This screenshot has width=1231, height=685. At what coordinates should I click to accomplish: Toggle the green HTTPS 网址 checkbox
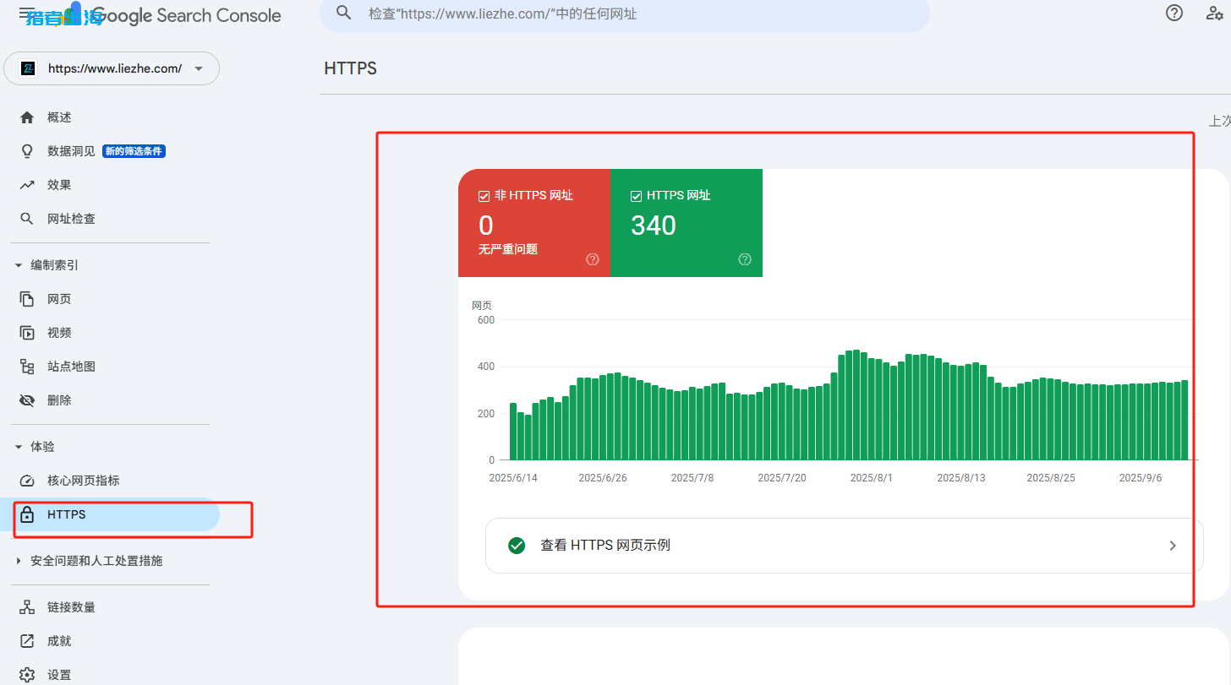click(x=637, y=196)
